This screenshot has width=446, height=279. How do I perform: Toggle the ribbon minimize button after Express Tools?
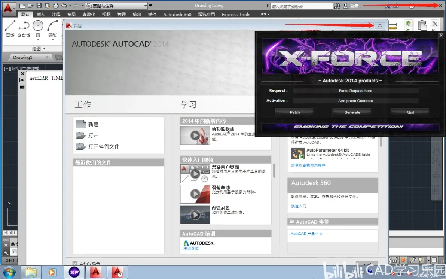click(x=263, y=14)
